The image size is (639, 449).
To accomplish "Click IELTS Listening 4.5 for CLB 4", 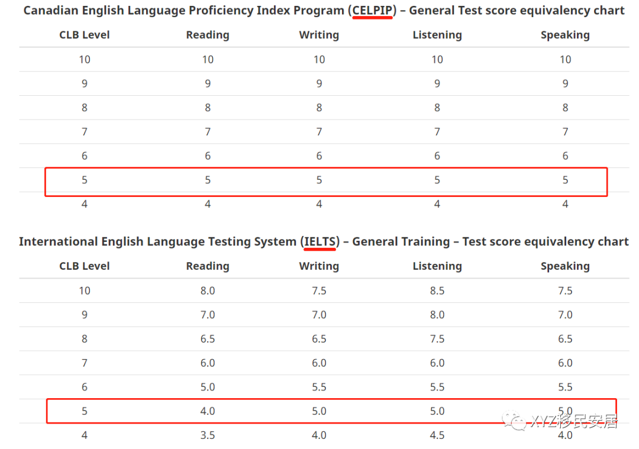I will (x=437, y=435).
